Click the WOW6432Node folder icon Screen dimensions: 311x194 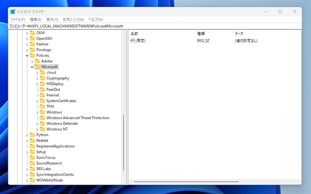[x=33, y=180]
